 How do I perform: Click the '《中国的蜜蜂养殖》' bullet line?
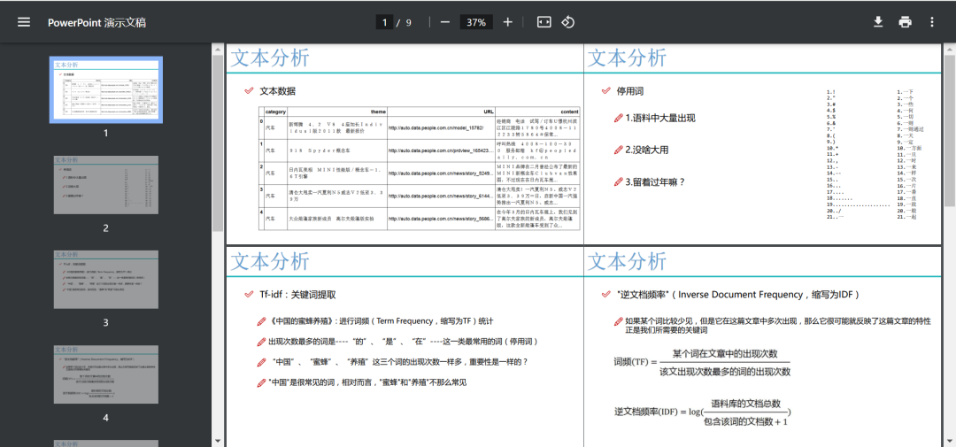click(381, 320)
